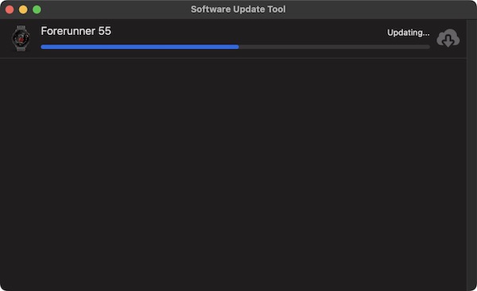Click the red dial on the watch thumbnail
This screenshot has width=477, height=291.
(21, 39)
